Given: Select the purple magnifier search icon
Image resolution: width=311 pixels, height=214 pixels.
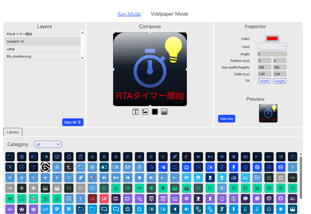Looking at the screenshot, I should coord(140,199).
